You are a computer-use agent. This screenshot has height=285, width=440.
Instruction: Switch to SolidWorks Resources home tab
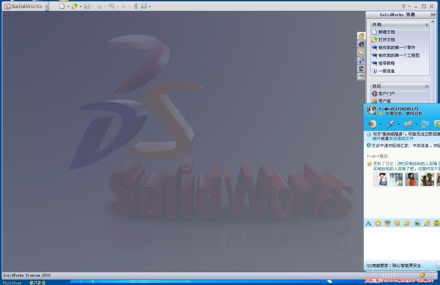tap(361, 36)
